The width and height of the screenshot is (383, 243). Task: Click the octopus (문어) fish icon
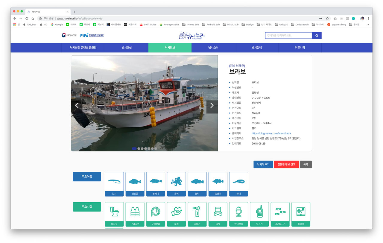coord(176,182)
